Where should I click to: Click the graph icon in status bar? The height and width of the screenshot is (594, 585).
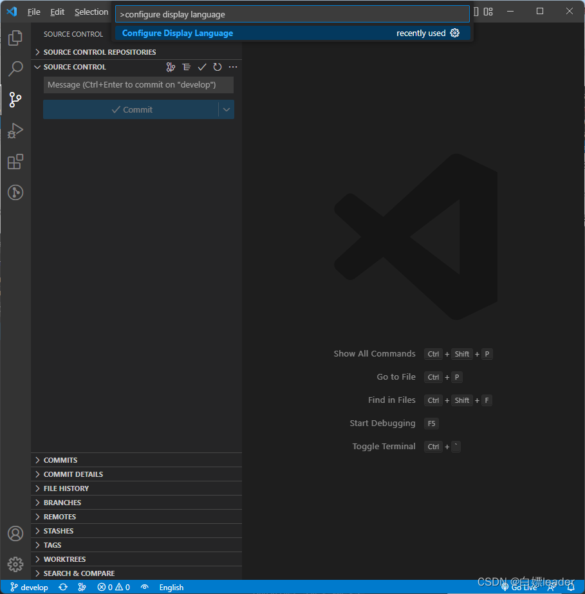(x=82, y=587)
